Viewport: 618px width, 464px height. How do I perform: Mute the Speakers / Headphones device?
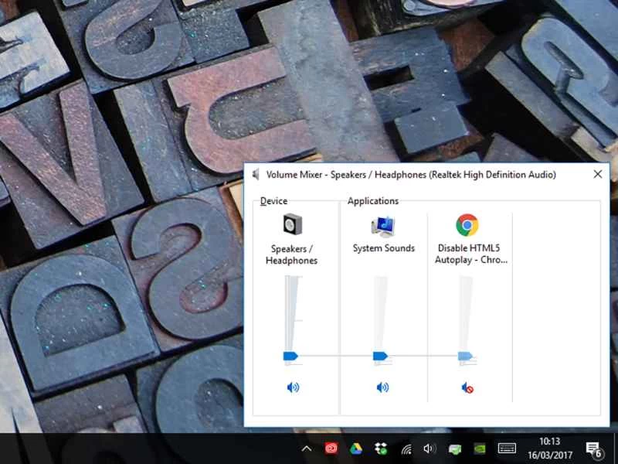[x=294, y=387]
